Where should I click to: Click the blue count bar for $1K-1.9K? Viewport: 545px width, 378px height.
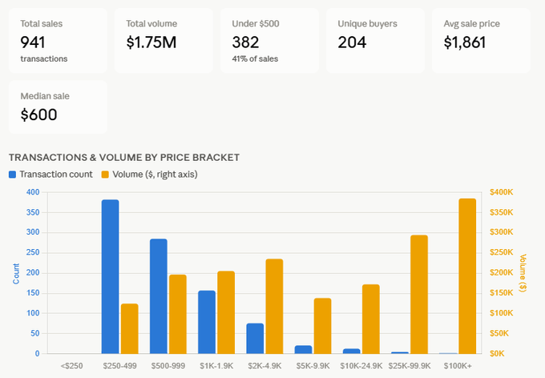point(207,322)
